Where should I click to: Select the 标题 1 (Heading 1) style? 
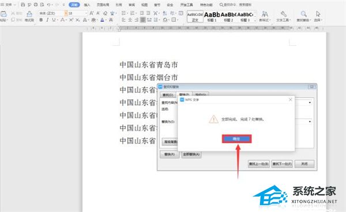coord(212,16)
